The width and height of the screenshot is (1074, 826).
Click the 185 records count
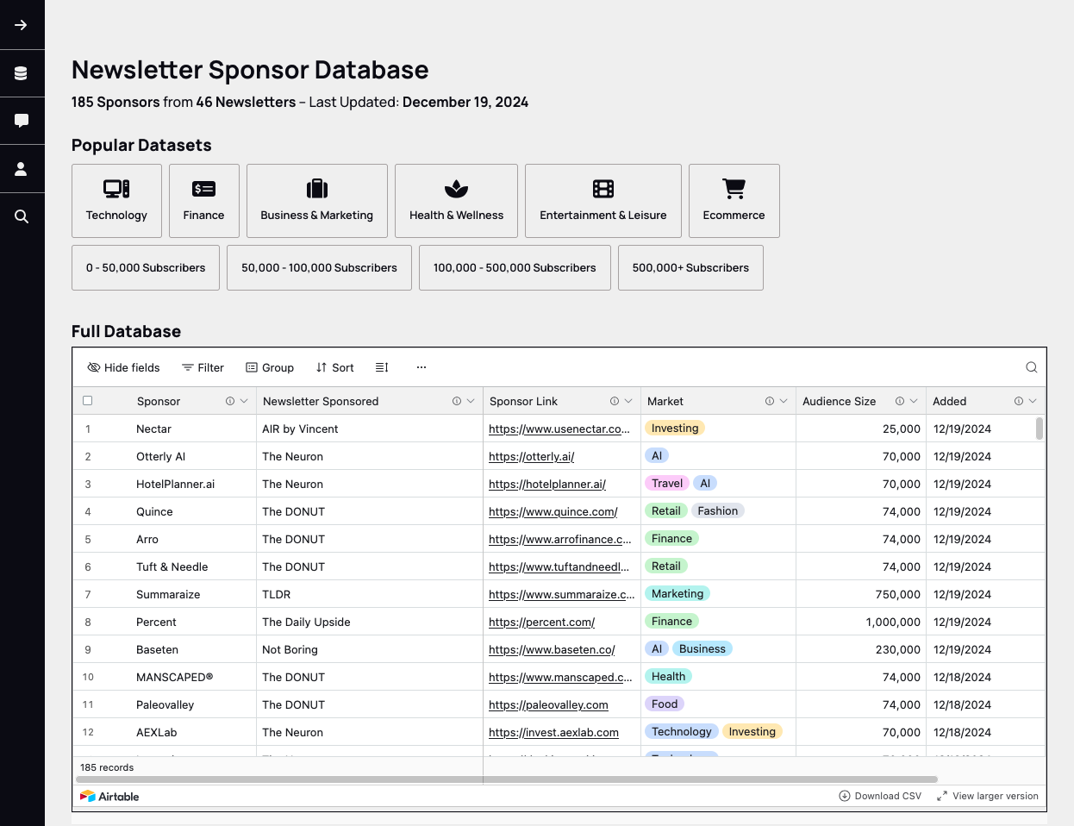(107, 767)
